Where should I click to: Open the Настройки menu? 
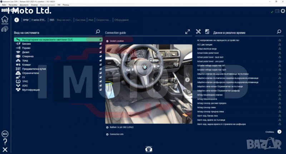tap(13, 5)
